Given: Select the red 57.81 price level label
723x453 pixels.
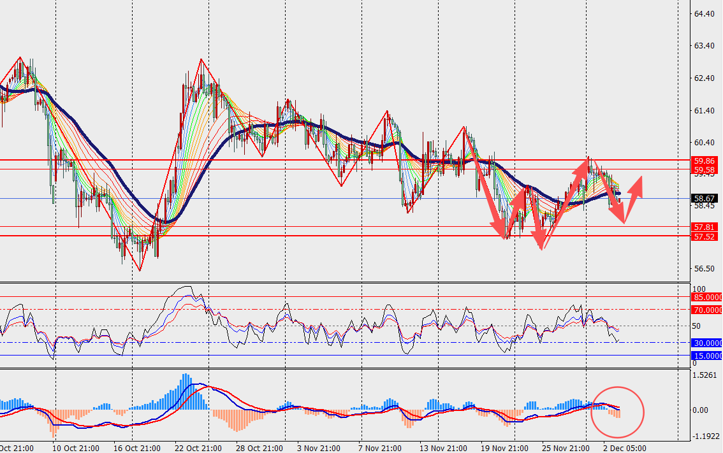Looking at the screenshot, I should pos(704,227).
